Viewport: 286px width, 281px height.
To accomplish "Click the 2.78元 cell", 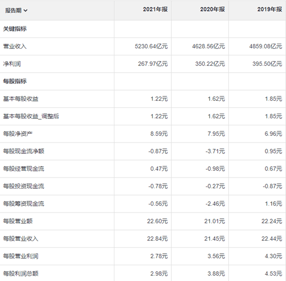I will 159,256.
